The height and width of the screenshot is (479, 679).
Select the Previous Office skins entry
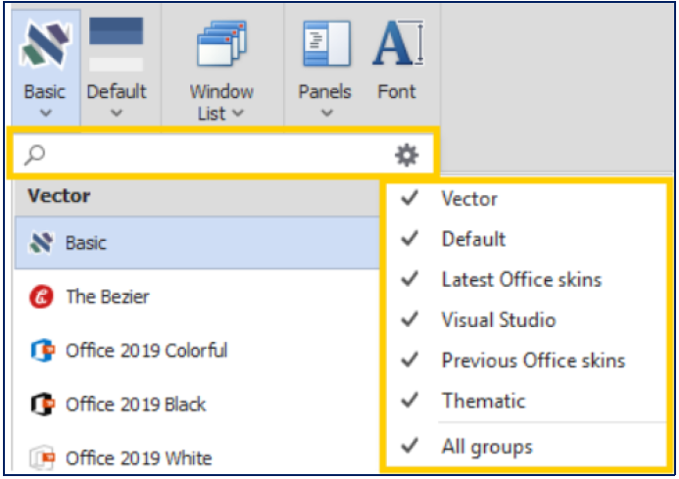point(533,360)
